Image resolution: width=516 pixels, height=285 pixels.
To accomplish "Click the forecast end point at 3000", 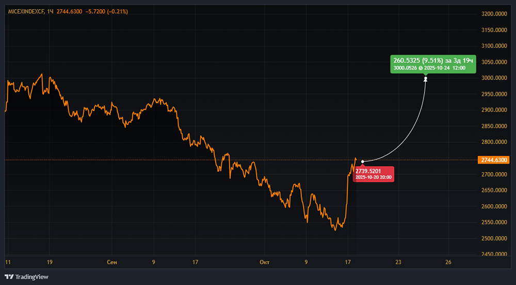I will pos(426,79).
